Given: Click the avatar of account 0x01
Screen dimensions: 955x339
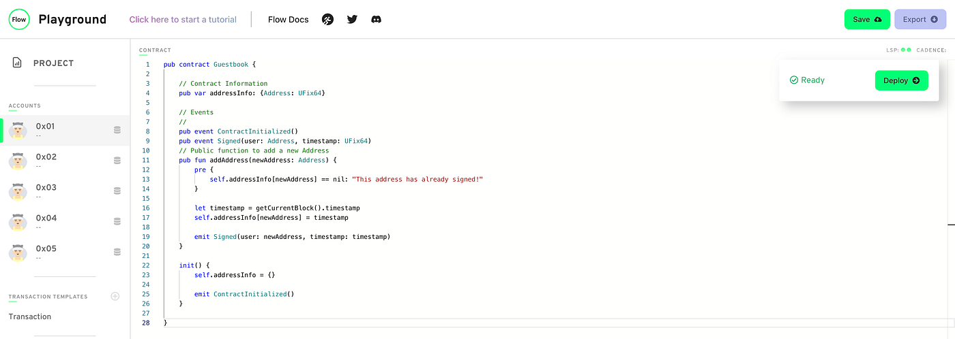Looking at the screenshot, I should click(x=18, y=130).
